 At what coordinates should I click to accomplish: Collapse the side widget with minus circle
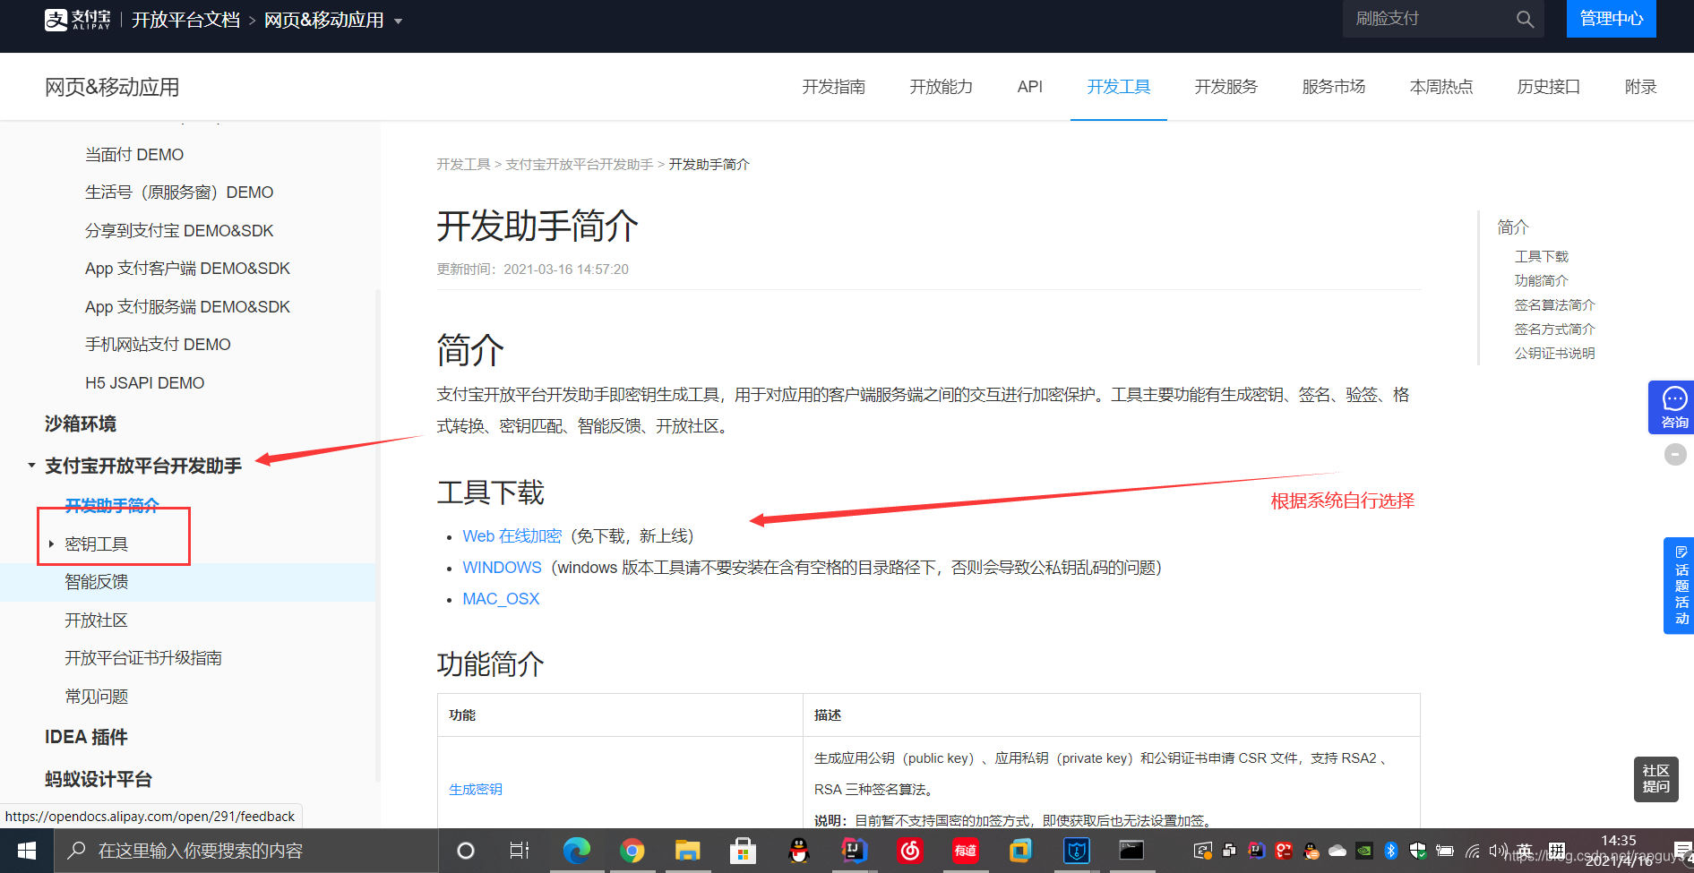tap(1675, 455)
